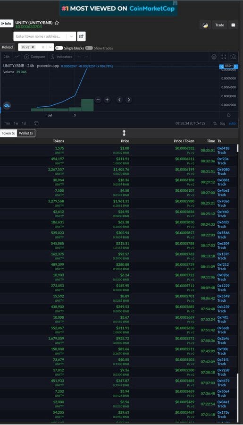Open chart Indicators menu
The image size is (243, 425).
coord(61,57)
